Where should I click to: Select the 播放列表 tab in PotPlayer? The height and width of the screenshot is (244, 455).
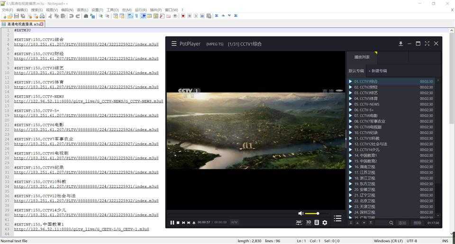tap(362, 57)
